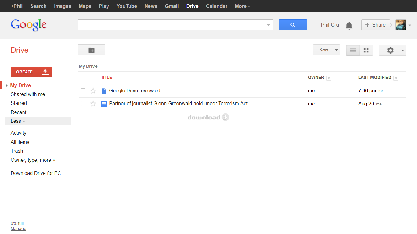Click the new folder icon
417x234 pixels.
pos(91,50)
